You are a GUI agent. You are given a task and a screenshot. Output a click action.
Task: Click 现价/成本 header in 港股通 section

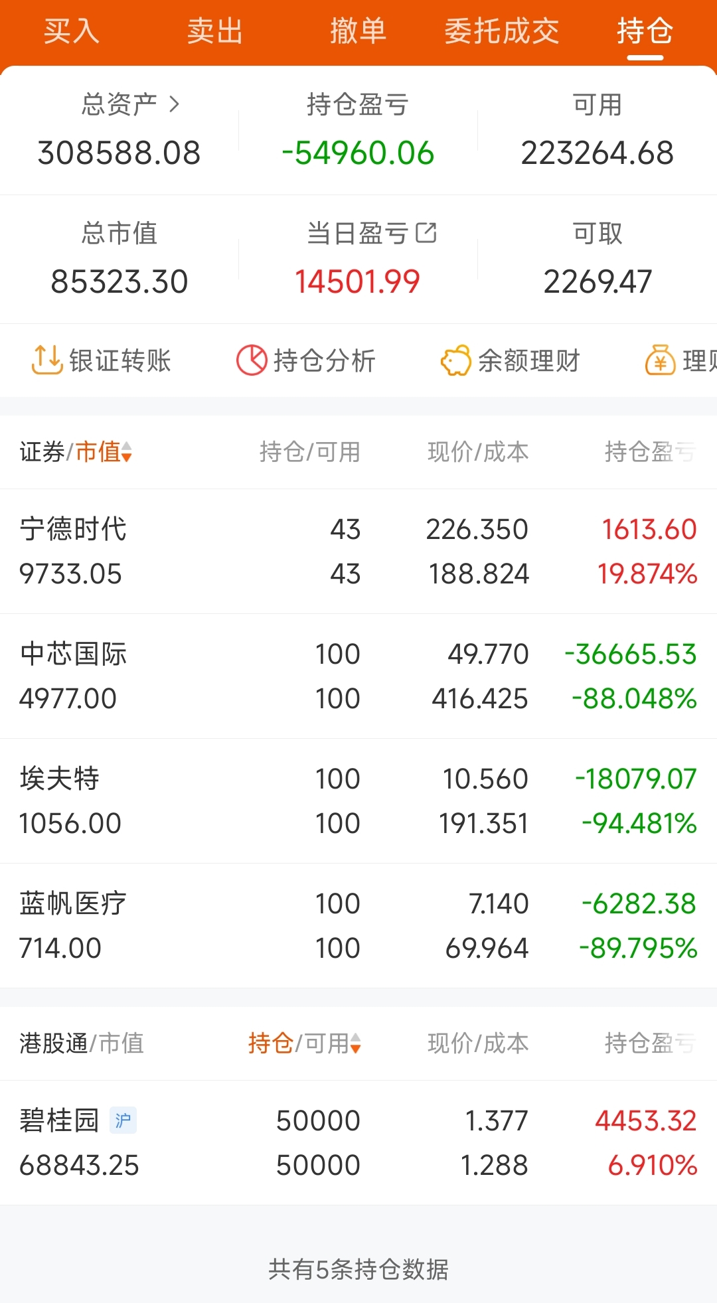click(x=478, y=1043)
